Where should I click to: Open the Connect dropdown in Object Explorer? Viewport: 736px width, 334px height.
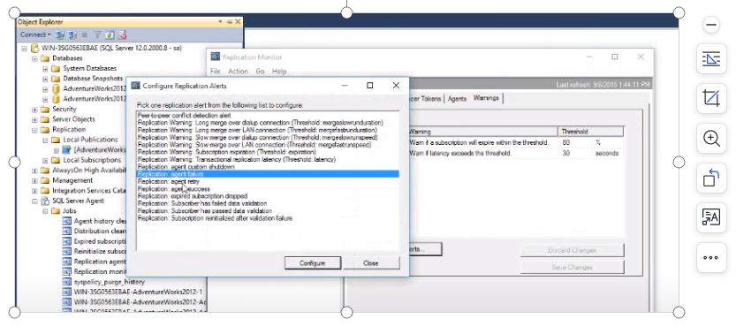[x=35, y=34]
